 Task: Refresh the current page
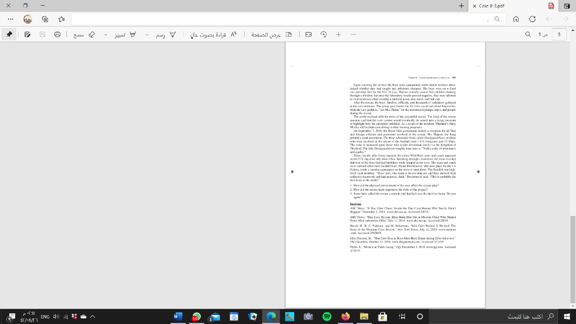[532, 19]
